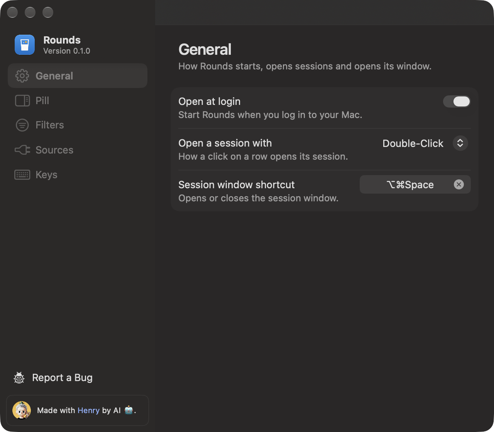
Task: Click the Report a Bug button
Action: point(53,378)
